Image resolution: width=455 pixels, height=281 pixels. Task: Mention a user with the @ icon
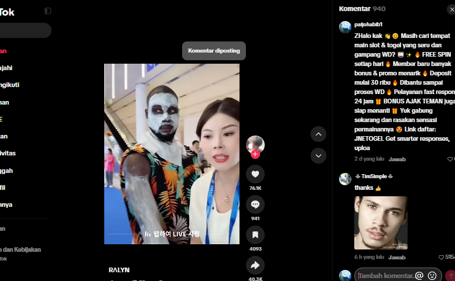pyautogui.click(x=419, y=276)
